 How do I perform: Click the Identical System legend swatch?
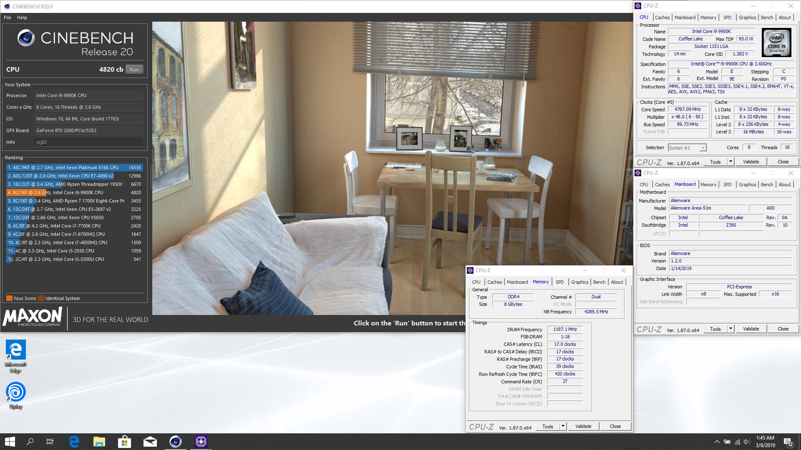[41, 298]
